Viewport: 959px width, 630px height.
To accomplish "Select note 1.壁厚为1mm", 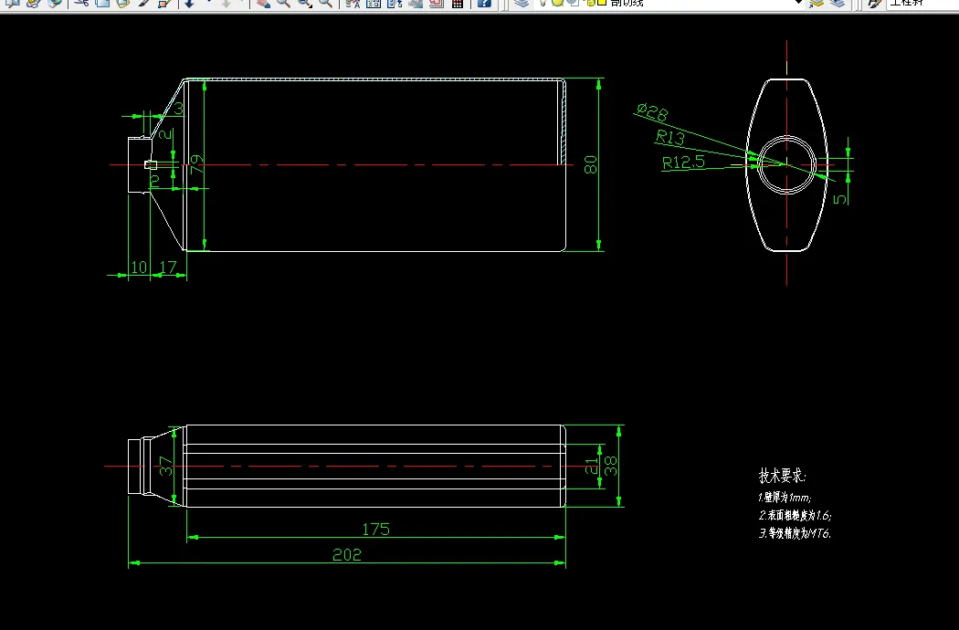I will (785, 498).
